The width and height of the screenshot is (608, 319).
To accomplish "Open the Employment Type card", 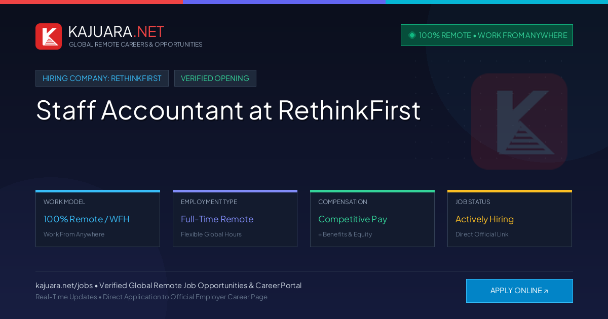I will coord(235,218).
